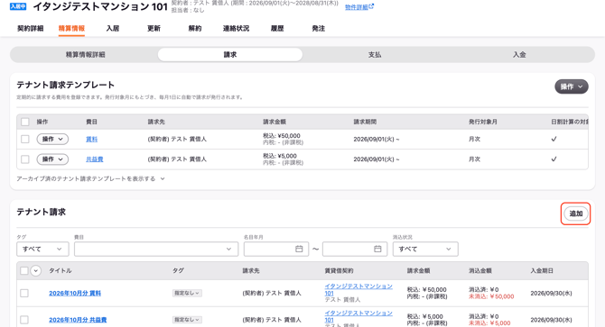Click the 税込: ¥50,000 template amount
Screen dimensions: 605x327
click(282, 136)
